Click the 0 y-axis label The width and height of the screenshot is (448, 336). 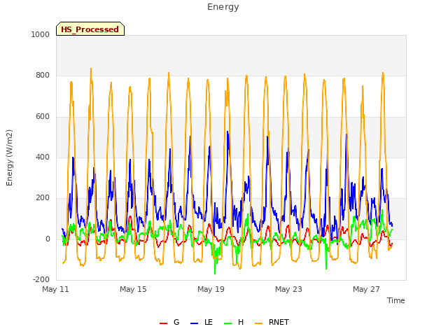point(48,239)
